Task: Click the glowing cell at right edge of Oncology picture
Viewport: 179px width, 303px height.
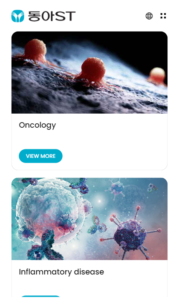Action: (158, 76)
